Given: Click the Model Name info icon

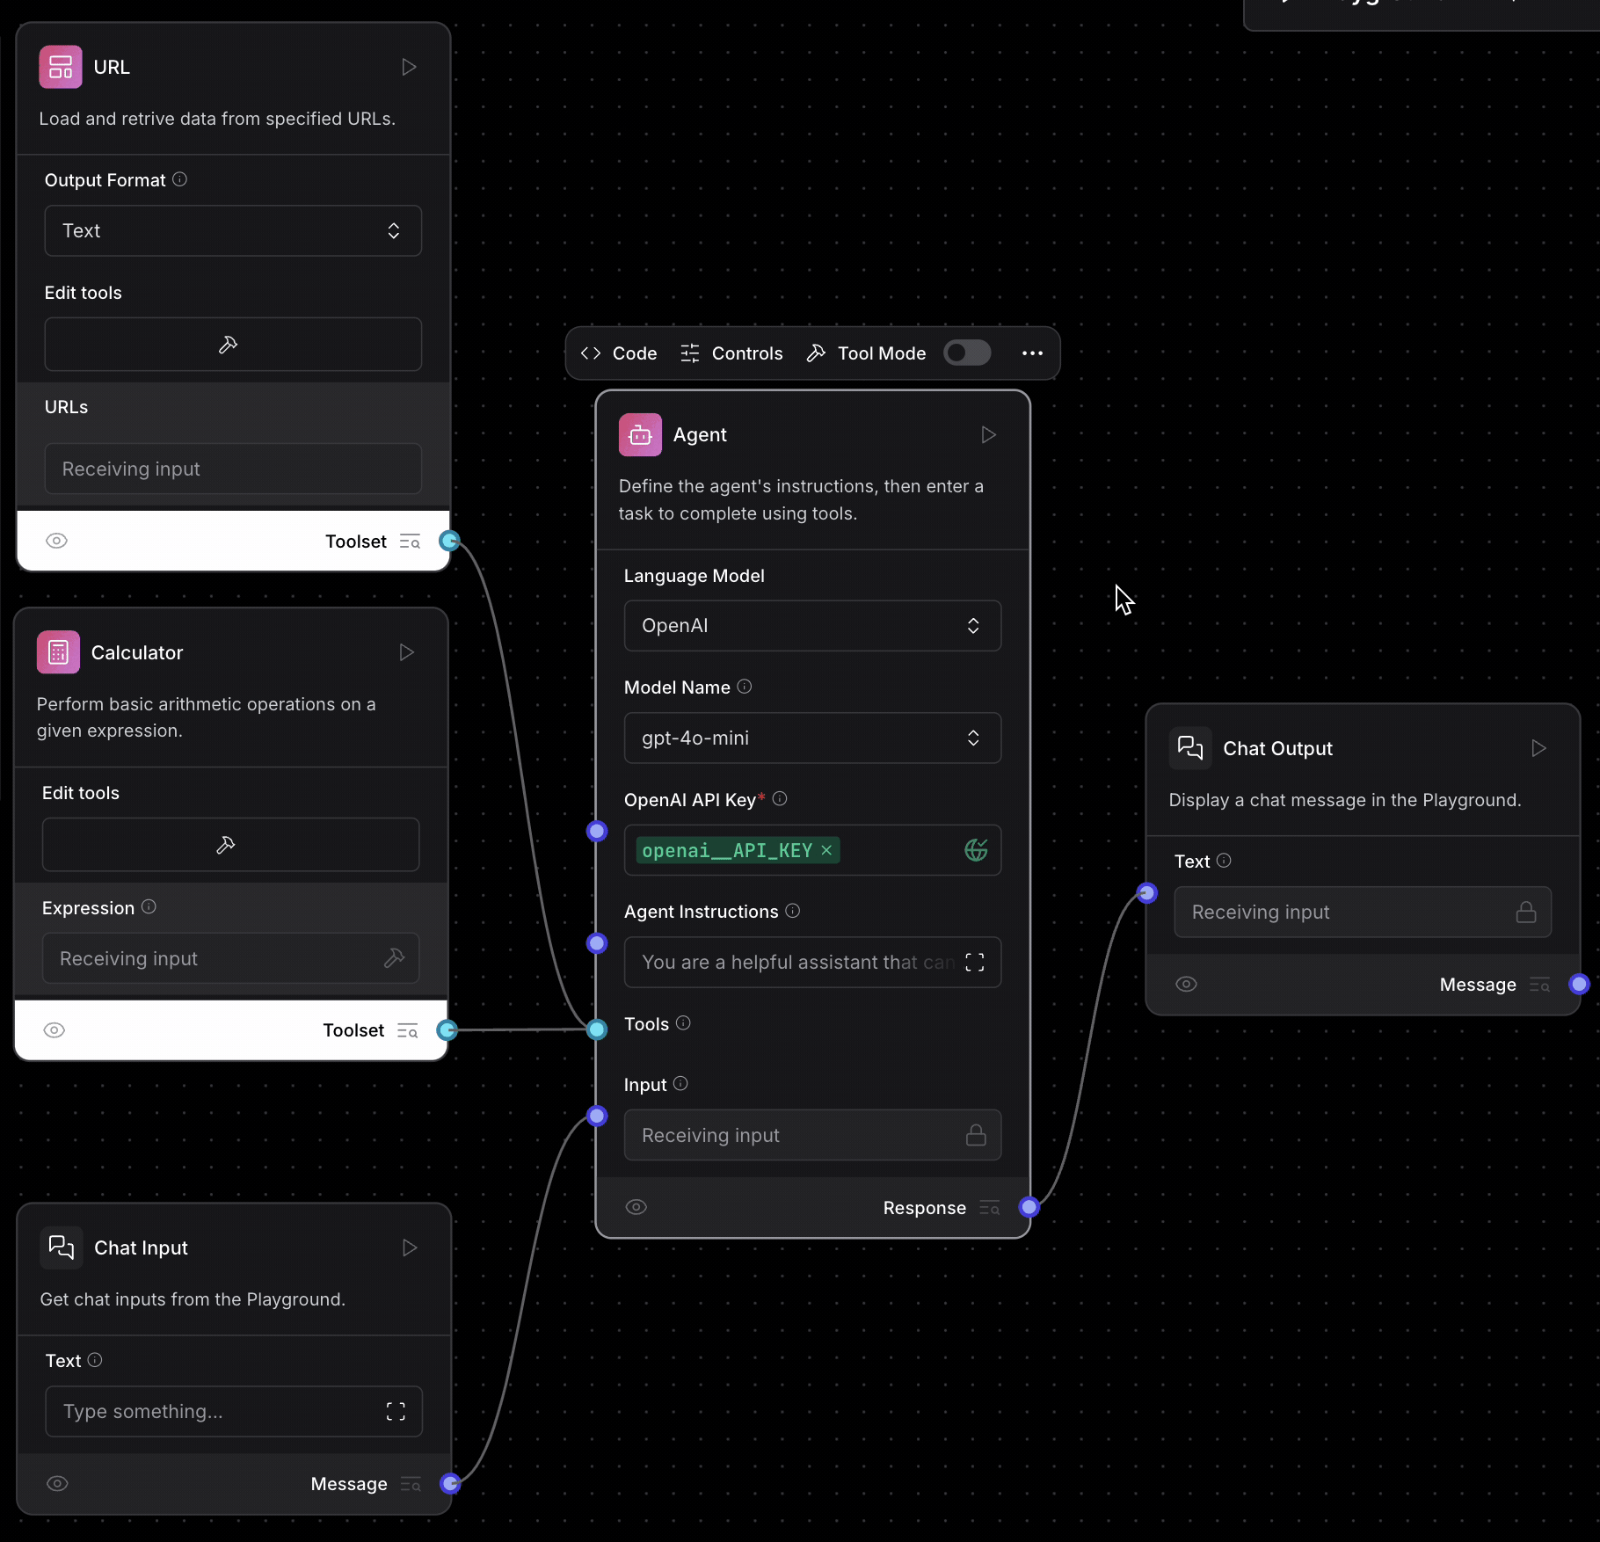Looking at the screenshot, I should click(745, 687).
